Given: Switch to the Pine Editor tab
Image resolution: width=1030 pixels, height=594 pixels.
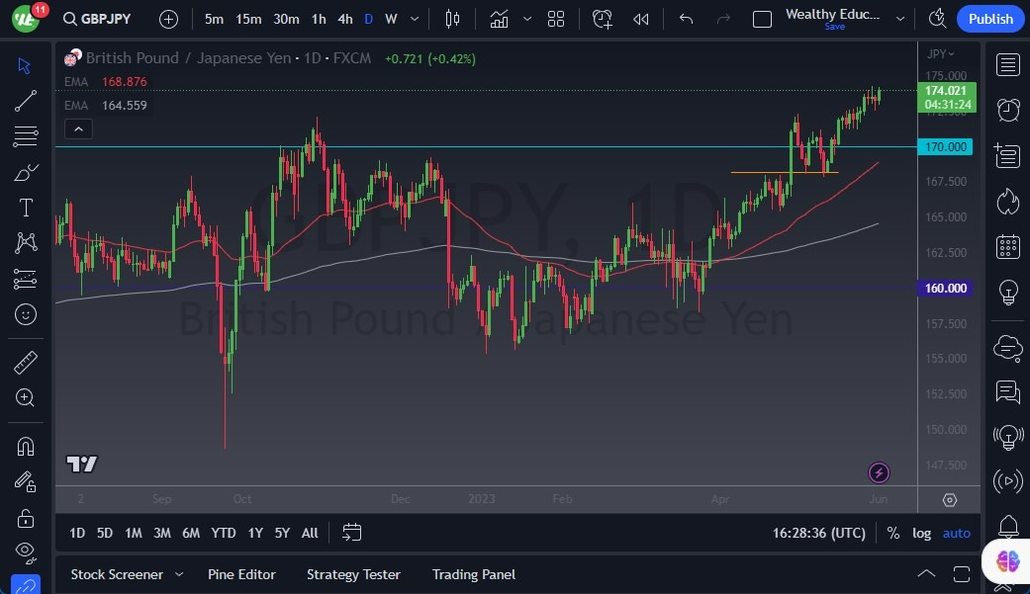Looking at the screenshot, I should coord(241,574).
